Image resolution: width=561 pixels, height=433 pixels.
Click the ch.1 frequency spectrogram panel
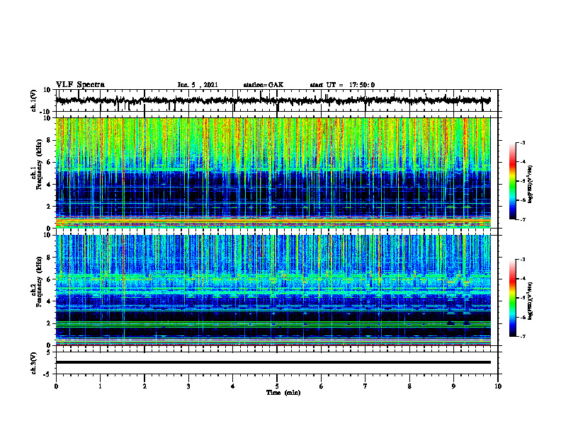[x=273, y=173]
